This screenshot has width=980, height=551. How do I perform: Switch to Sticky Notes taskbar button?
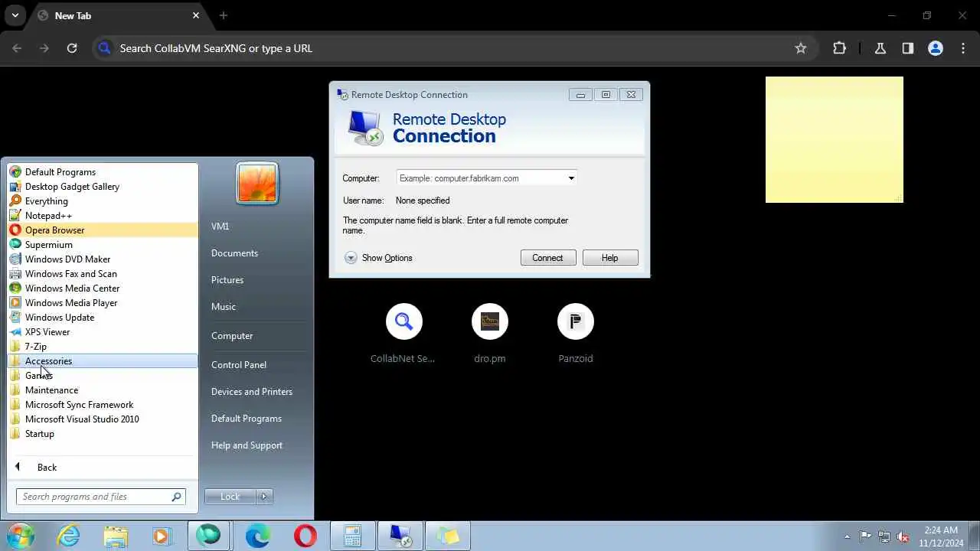(448, 536)
